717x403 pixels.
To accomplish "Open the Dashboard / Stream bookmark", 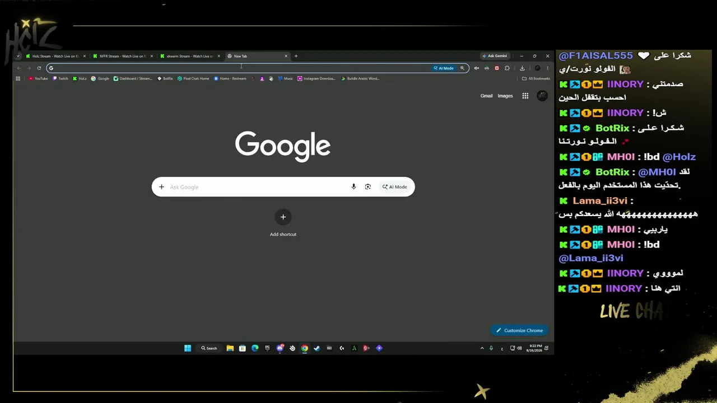I will coord(133,78).
